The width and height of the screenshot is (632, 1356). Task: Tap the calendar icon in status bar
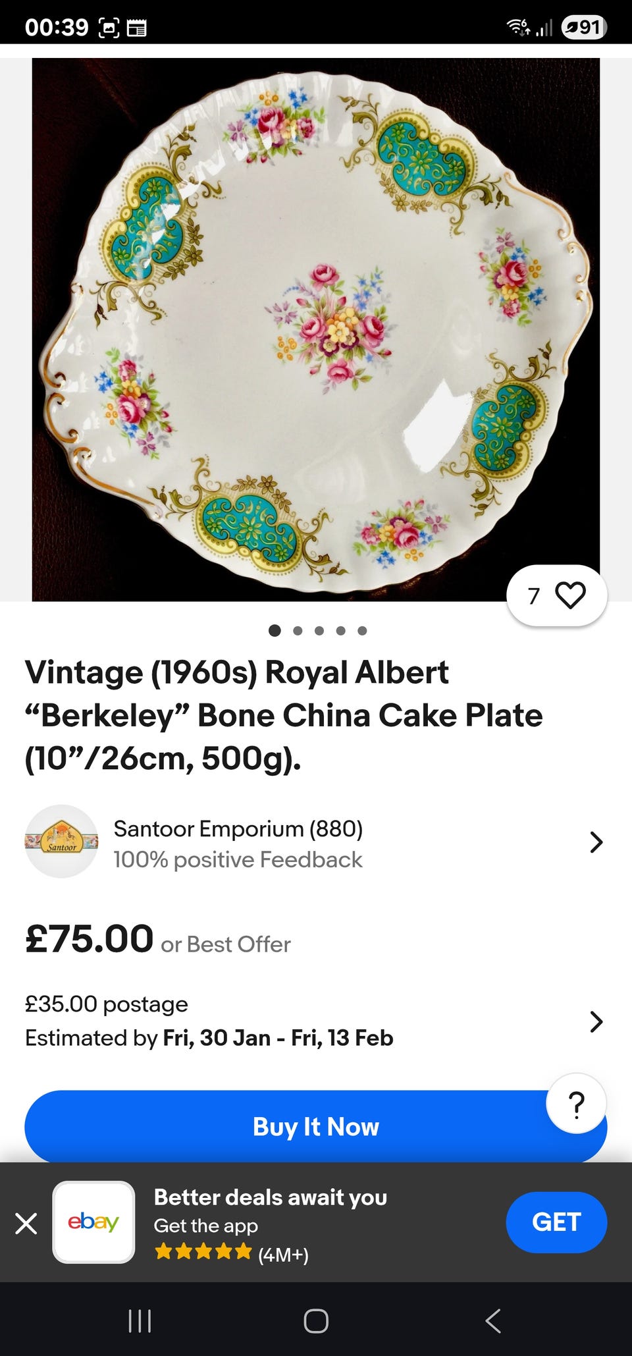click(x=136, y=28)
